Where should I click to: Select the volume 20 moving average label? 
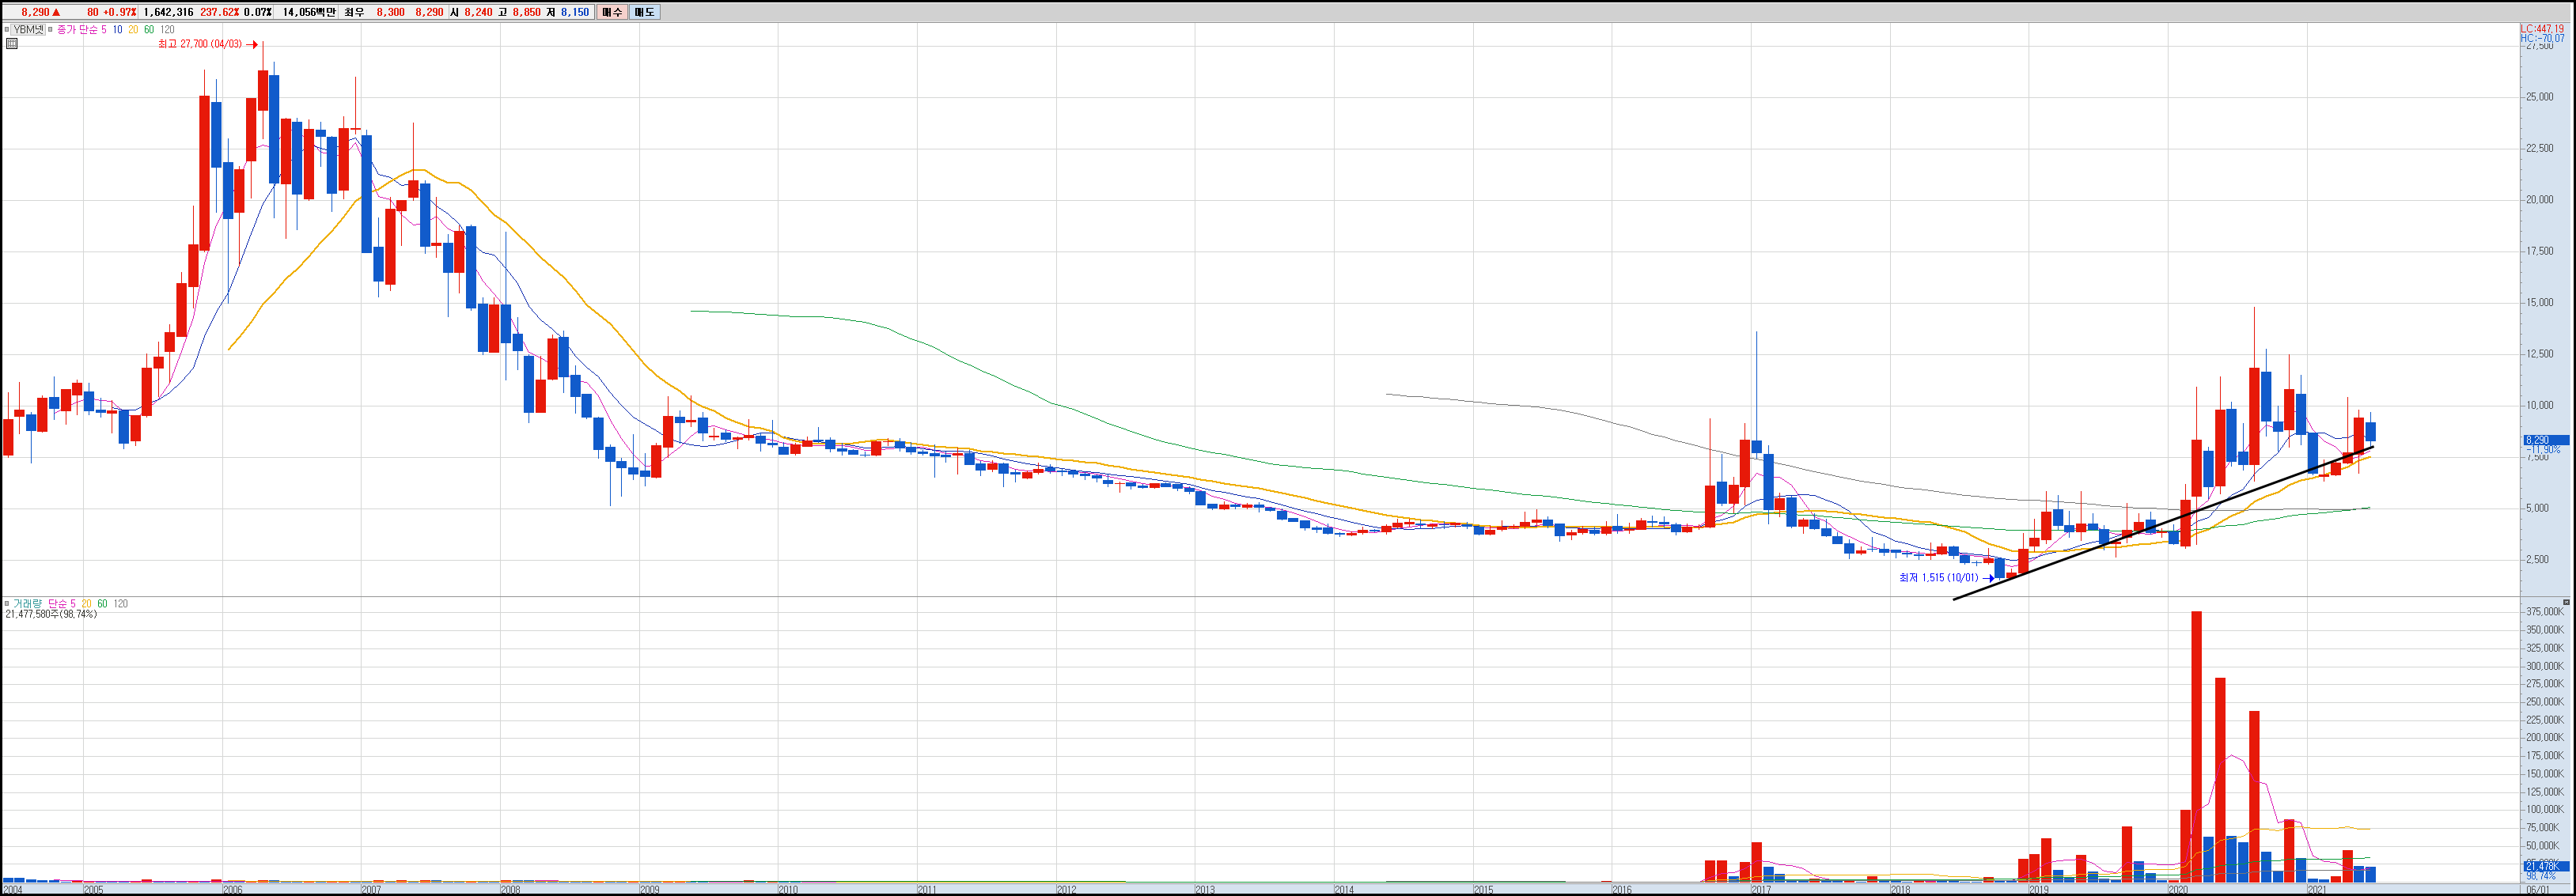pos(86,604)
